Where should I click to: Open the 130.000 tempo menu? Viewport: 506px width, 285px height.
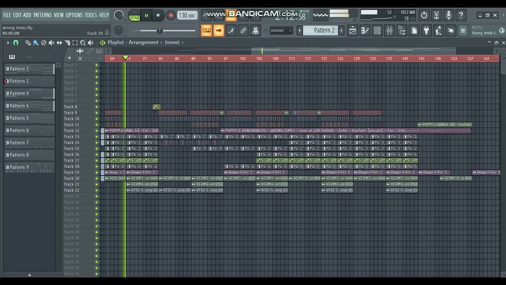click(x=187, y=15)
